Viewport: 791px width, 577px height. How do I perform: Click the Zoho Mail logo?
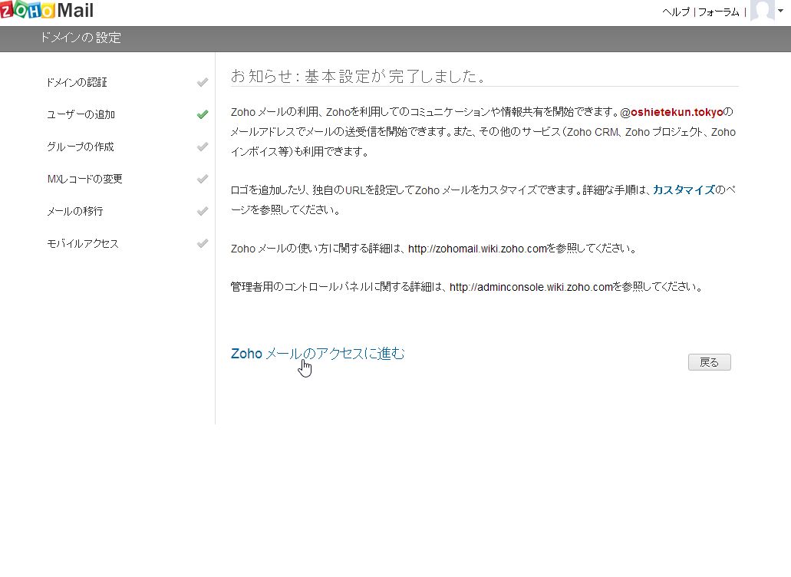pos(47,10)
